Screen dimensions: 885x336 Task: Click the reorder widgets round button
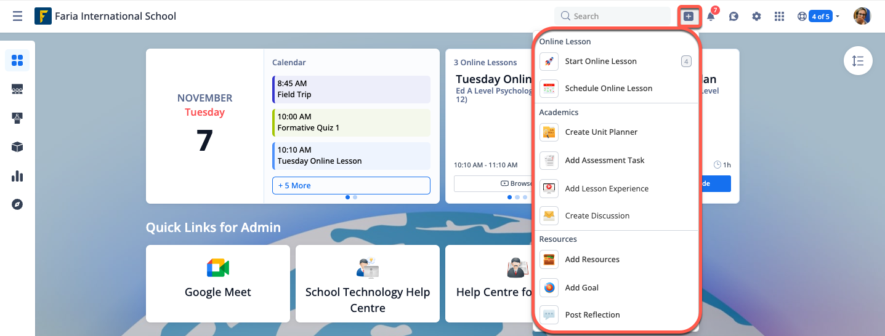coord(858,61)
